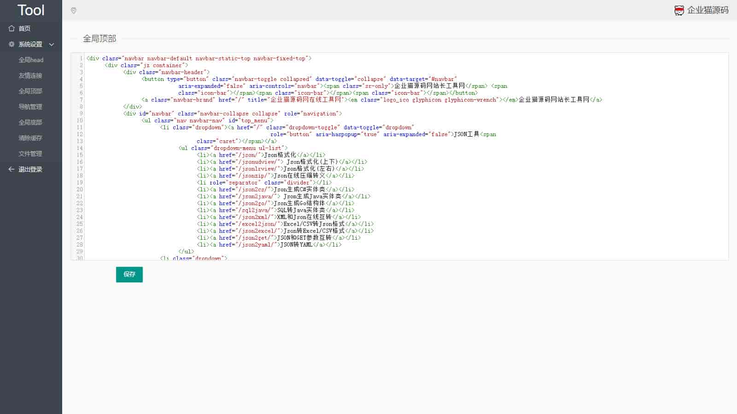Click the location pin icon in header
This screenshot has height=414, width=737.
pyautogui.click(x=74, y=11)
